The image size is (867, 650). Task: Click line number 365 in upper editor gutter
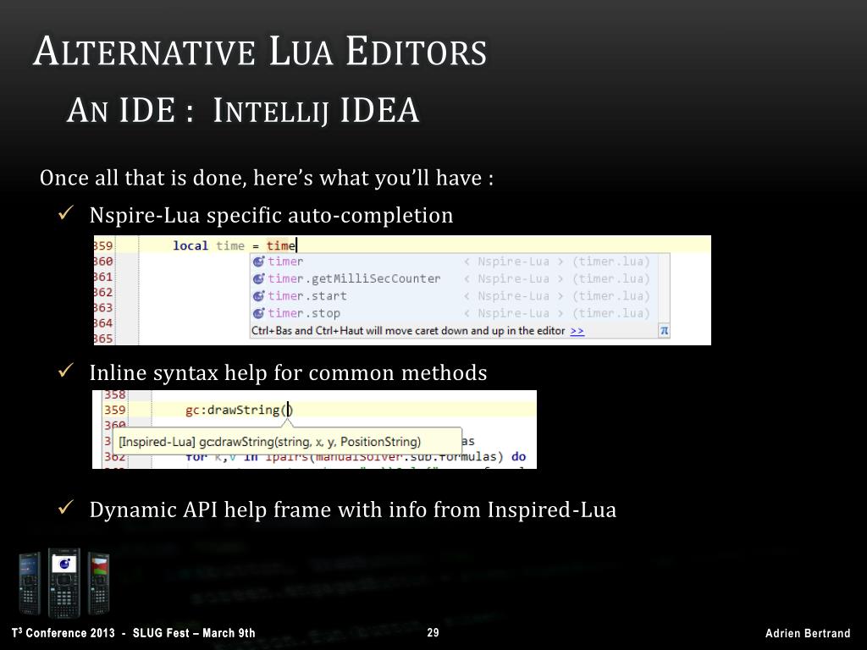tap(102, 339)
